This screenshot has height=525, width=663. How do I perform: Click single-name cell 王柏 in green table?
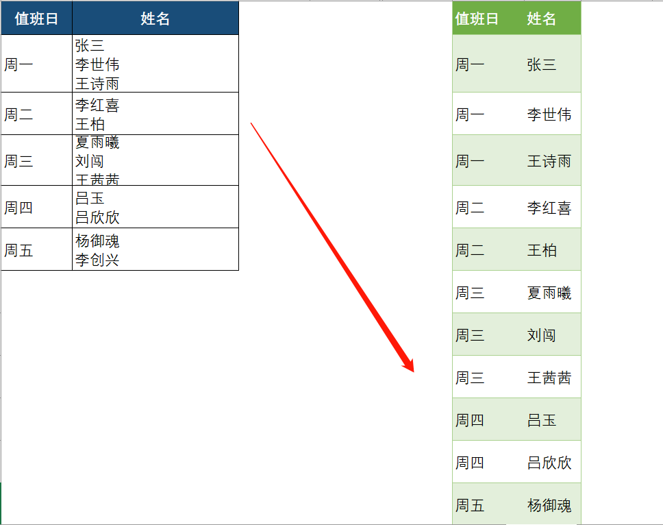click(x=552, y=249)
